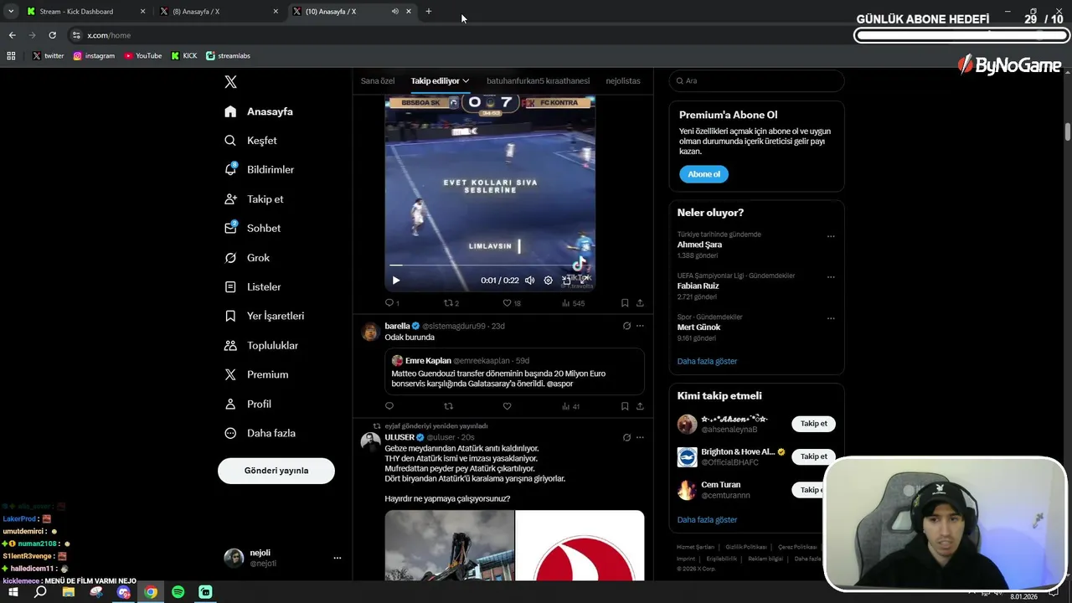The image size is (1072, 603).
Task: Open Windows Start menu
Action: (x=13, y=592)
